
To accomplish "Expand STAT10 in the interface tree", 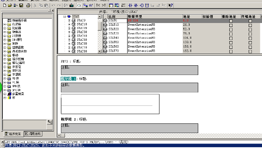I will point(69,24).
